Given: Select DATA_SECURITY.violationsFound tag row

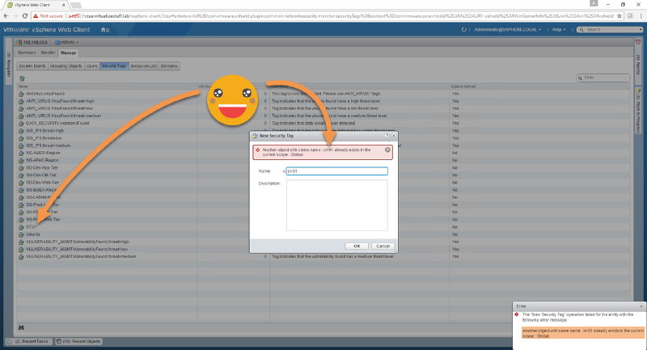Looking at the screenshot, I should 324,123.
